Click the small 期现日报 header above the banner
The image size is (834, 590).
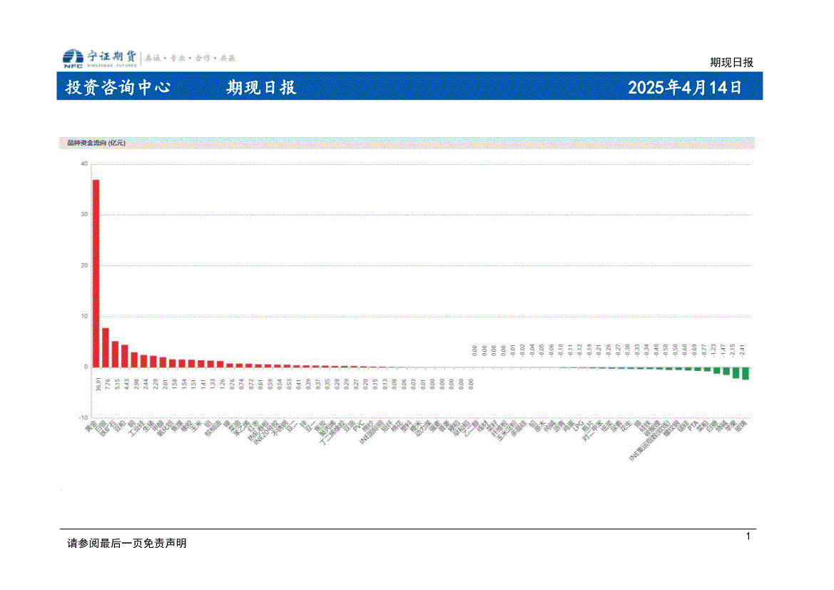(x=731, y=62)
